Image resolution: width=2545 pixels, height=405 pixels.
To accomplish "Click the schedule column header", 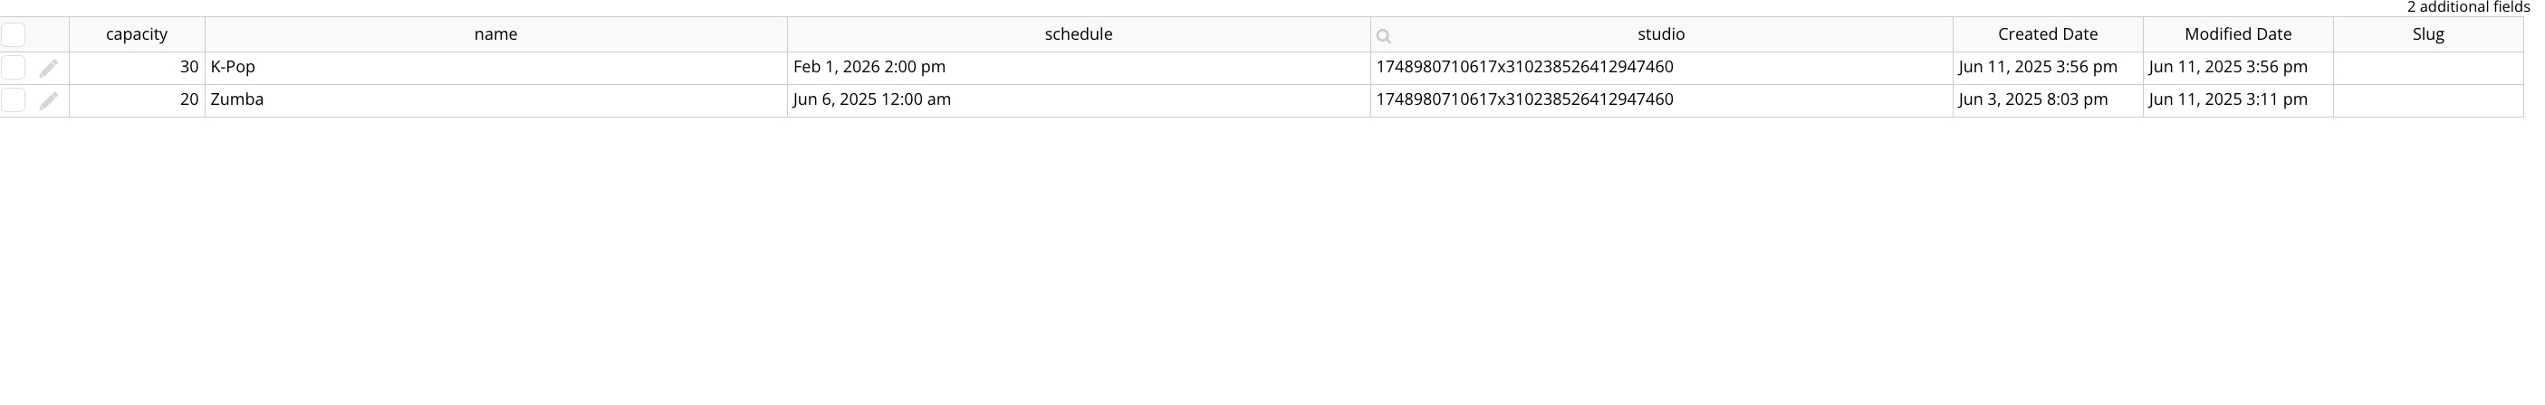I will pos(1079,34).
